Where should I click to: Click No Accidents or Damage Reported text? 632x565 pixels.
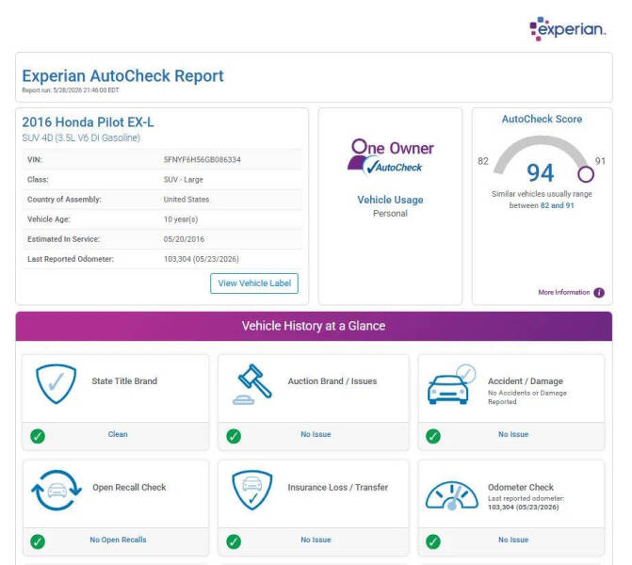pos(527,397)
